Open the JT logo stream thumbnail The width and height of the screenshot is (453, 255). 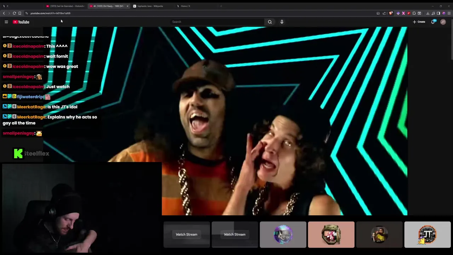(x=428, y=234)
